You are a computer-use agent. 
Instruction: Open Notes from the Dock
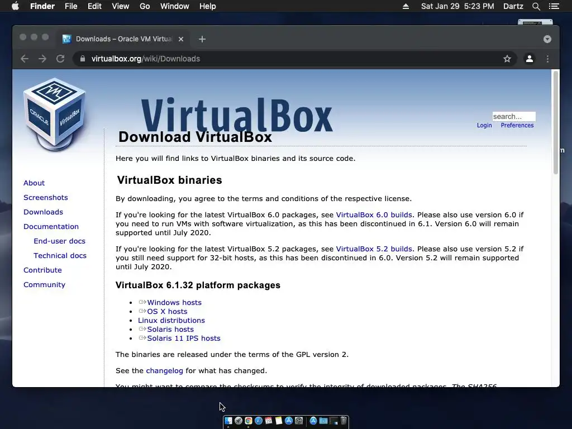tap(279, 421)
